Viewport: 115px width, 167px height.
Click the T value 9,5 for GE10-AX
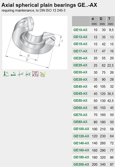pos(111,30)
